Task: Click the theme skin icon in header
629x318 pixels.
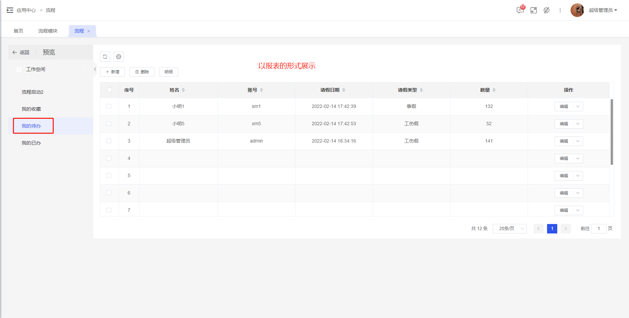Action: click(547, 10)
